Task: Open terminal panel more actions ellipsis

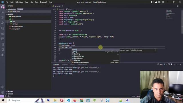Action: (x=174, y=64)
